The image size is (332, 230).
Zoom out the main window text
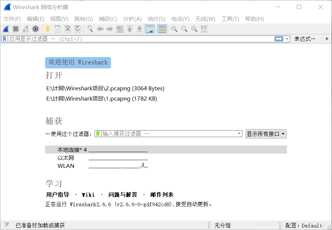click(184, 29)
